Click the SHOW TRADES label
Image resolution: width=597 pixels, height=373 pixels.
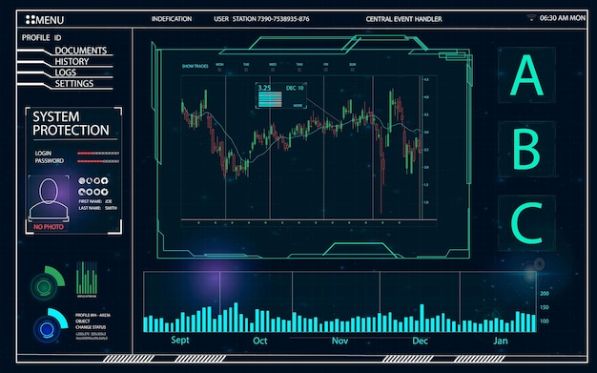coord(195,66)
